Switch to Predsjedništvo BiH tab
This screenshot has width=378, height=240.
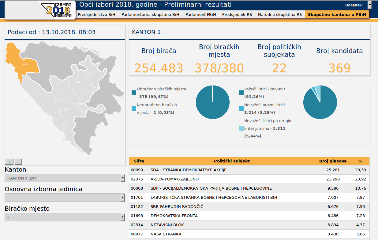point(96,15)
